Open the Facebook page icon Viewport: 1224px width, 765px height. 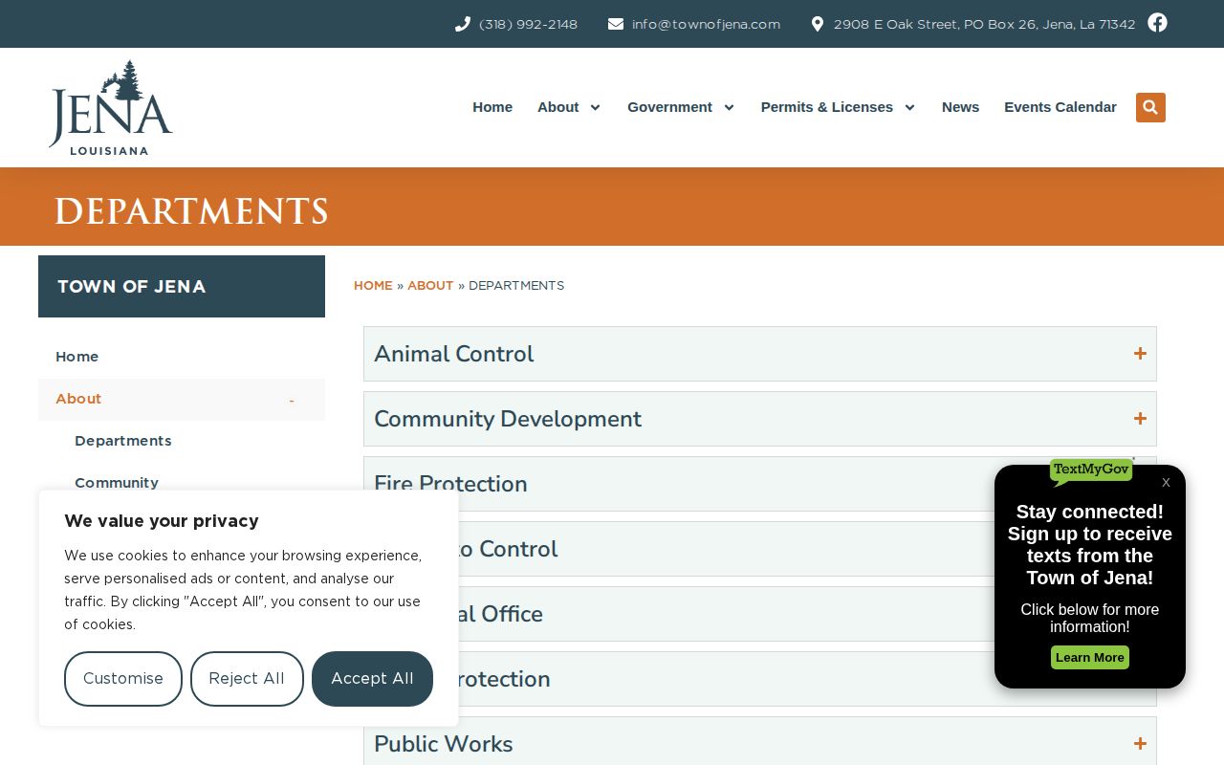pos(1157,22)
